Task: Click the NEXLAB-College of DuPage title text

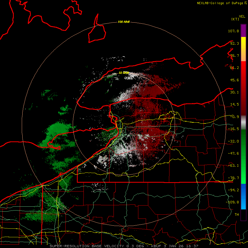Action: coord(222,3)
